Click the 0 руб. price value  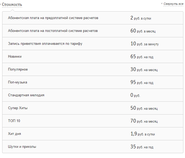point(135,95)
